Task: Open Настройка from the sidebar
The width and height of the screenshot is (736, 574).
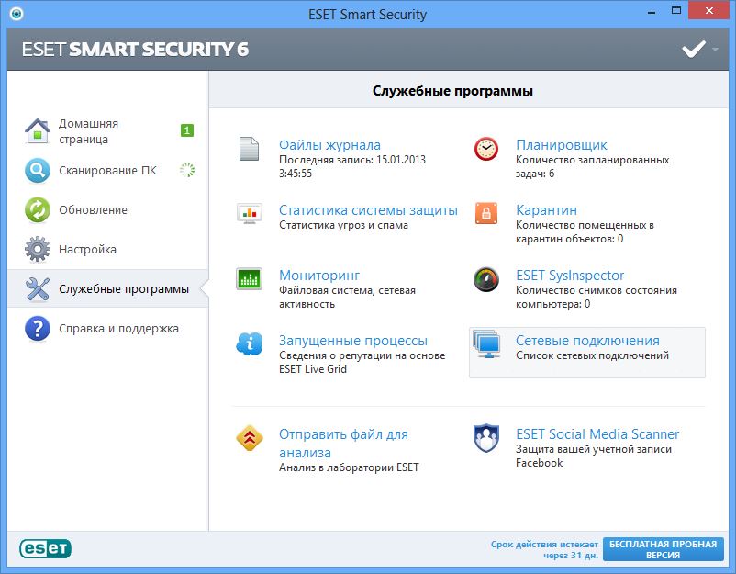Action: click(87, 250)
